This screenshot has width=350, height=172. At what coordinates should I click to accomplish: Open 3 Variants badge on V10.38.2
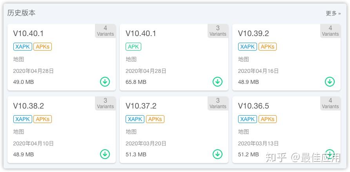(x=106, y=103)
